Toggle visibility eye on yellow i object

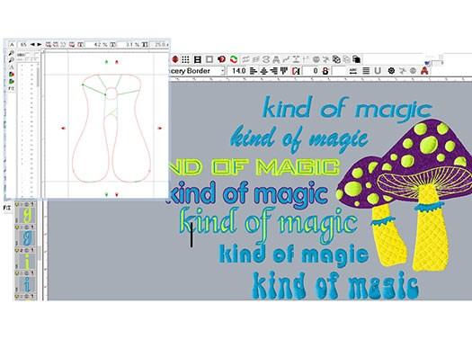coord(17,250)
